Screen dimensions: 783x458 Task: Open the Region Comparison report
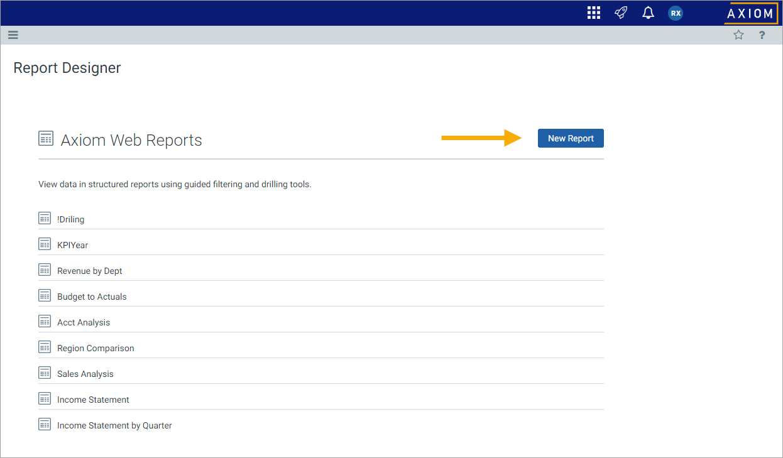[x=96, y=348]
